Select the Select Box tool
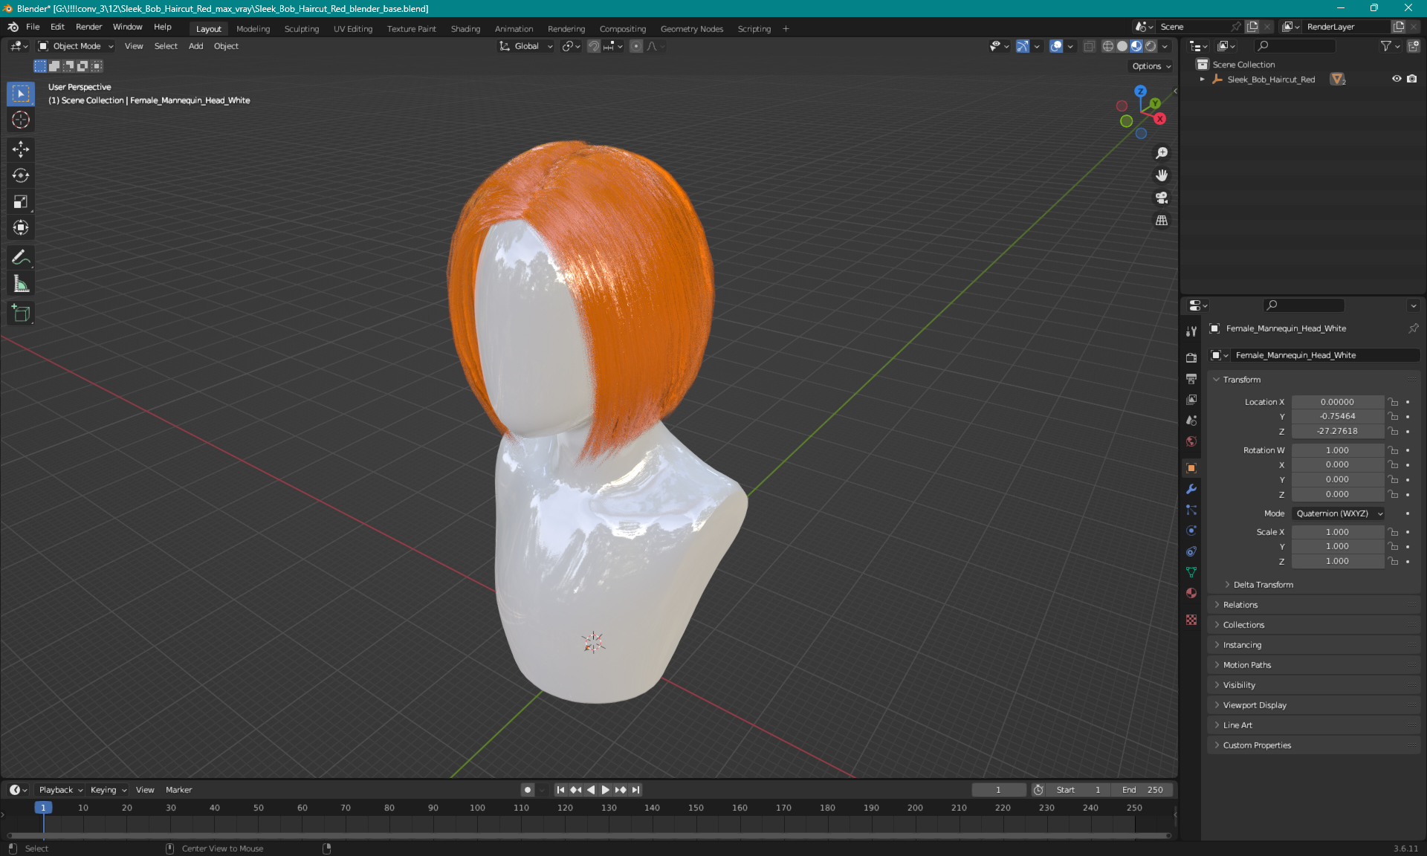1427x856 pixels. click(21, 94)
